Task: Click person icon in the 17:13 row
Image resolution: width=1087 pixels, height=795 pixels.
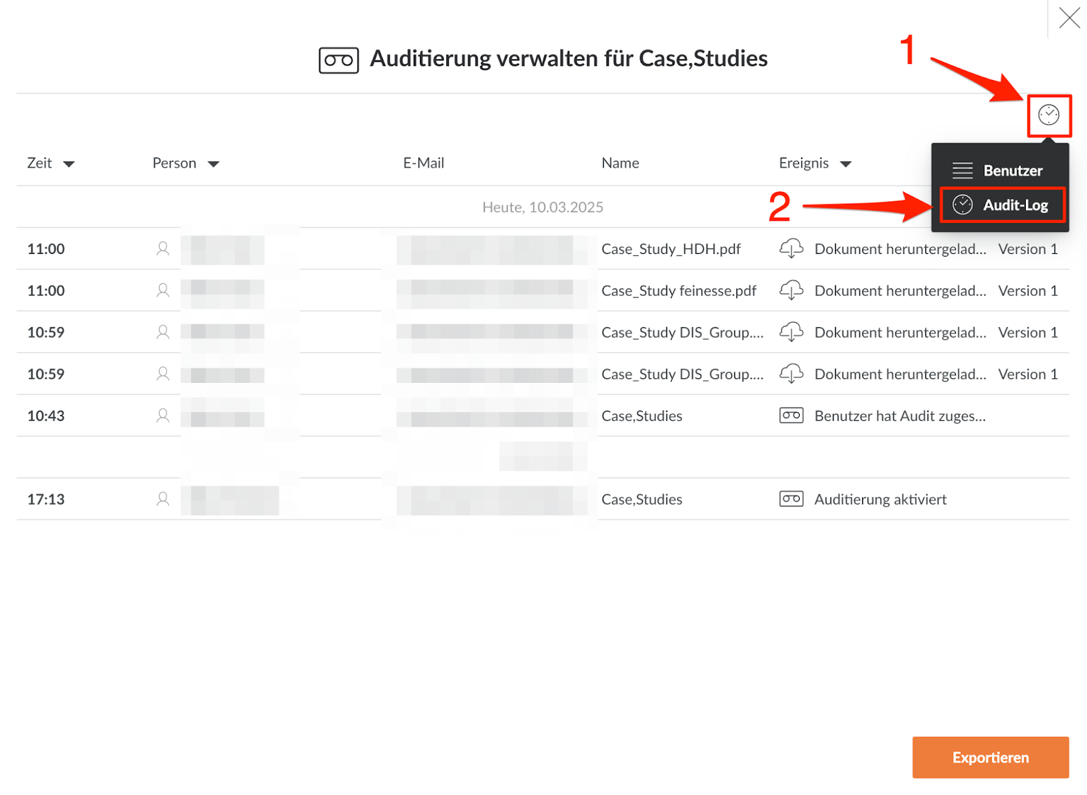Action: click(162, 499)
